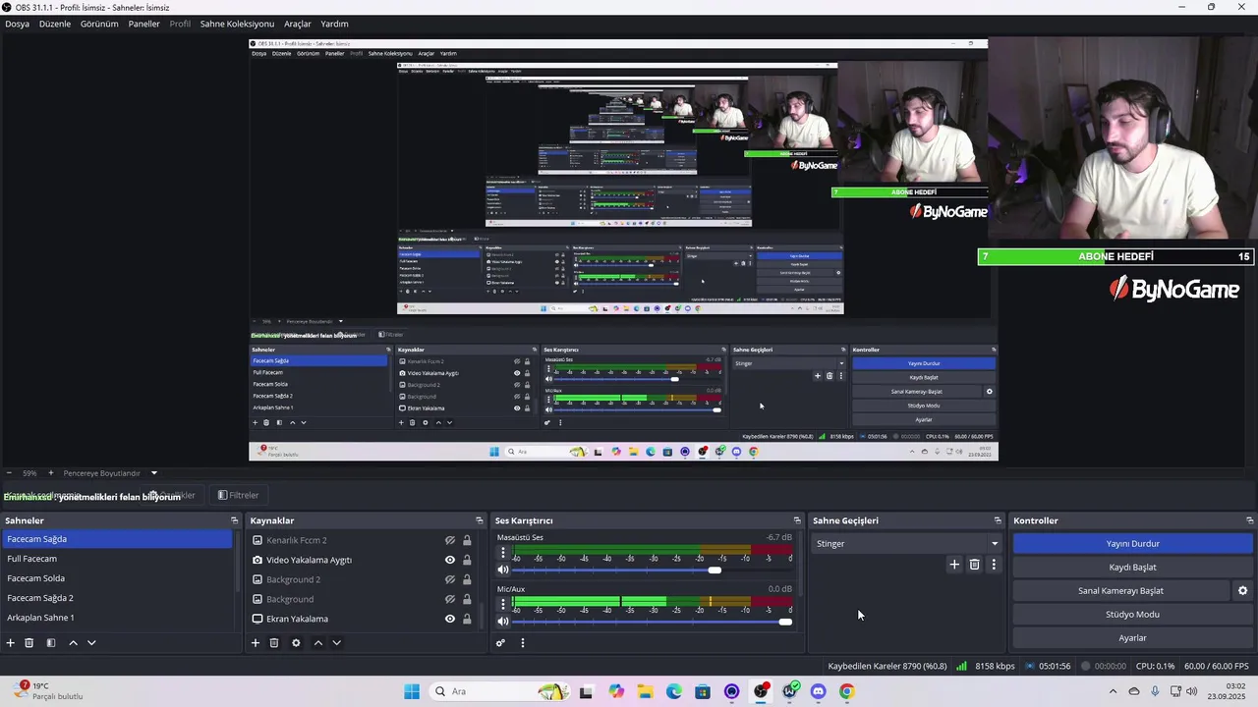Open the Yardım menu
Screen dimensions: 1258x707
334,24
